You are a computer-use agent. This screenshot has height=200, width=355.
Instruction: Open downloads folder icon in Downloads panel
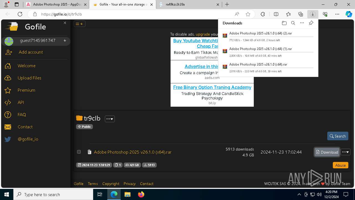[x=284, y=23]
